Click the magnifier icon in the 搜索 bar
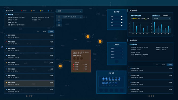The height and width of the screenshot is (100, 178). click(x=81, y=11)
